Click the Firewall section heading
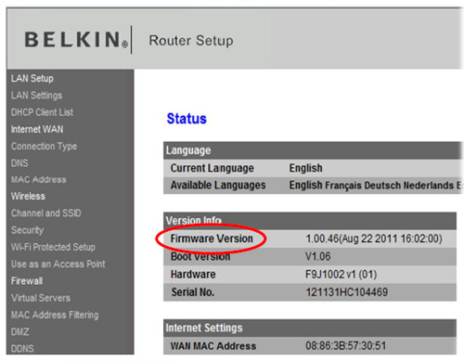This screenshot has width=464, height=361. click(x=27, y=281)
